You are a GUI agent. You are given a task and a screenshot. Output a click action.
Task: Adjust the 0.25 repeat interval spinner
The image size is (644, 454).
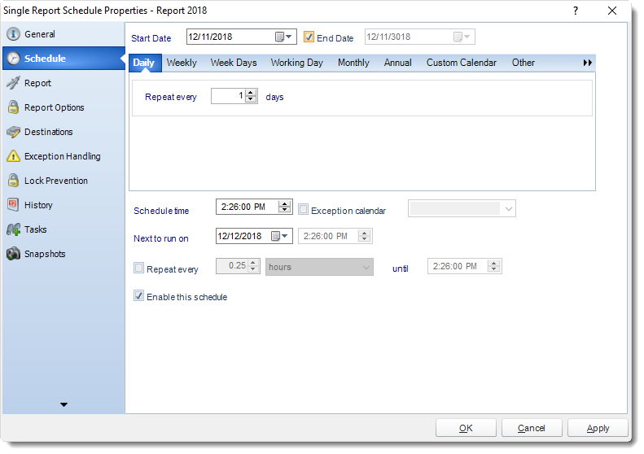253,265
